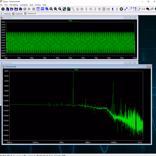This screenshot has width=156, height=156.
Task: Click the zoom to fit magnifier icon
Action: point(60,9)
